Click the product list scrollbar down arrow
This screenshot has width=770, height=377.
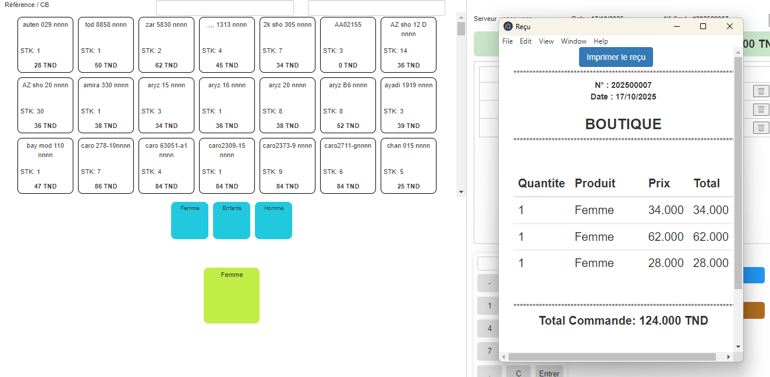click(x=461, y=192)
